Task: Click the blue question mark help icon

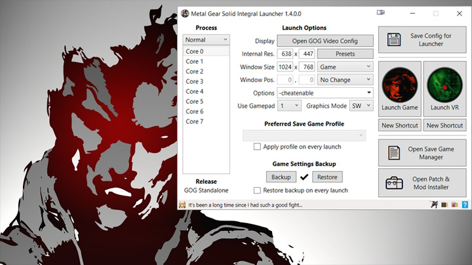Action: 465,205
